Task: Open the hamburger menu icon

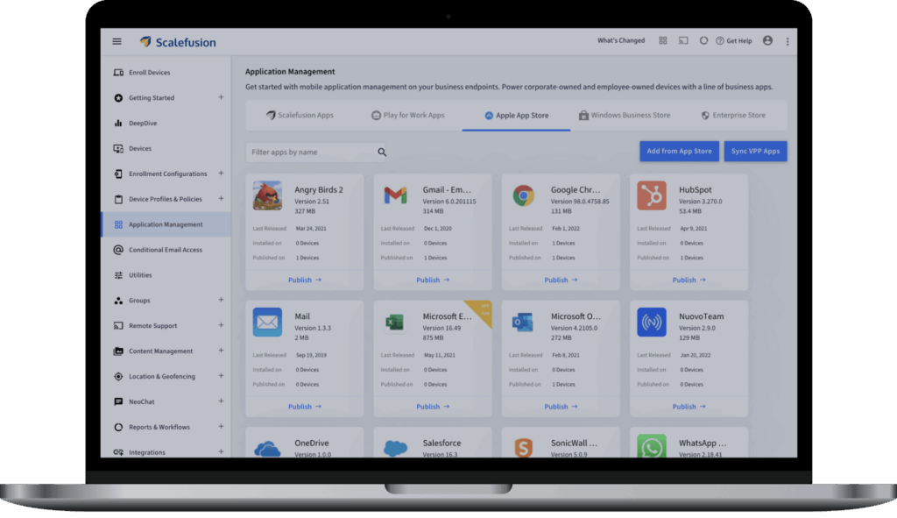Action: (117, 41)
